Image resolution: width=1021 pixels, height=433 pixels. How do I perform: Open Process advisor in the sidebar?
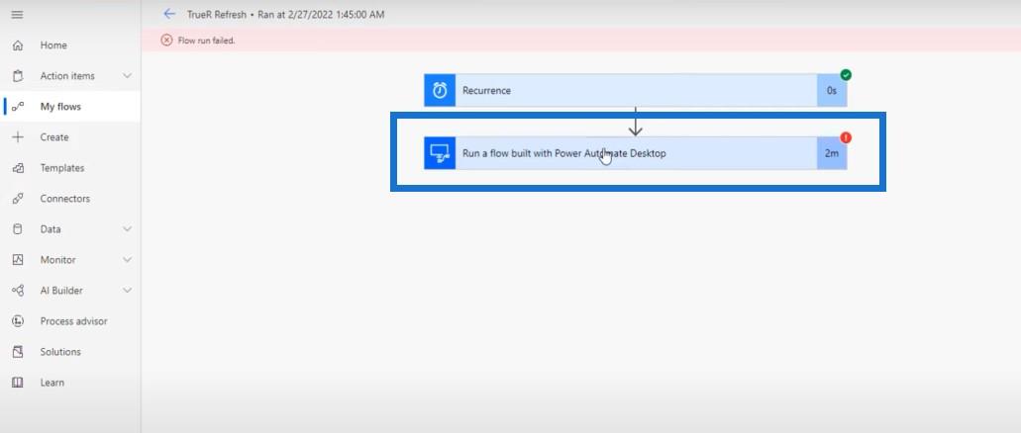click(x=70, y=321)
